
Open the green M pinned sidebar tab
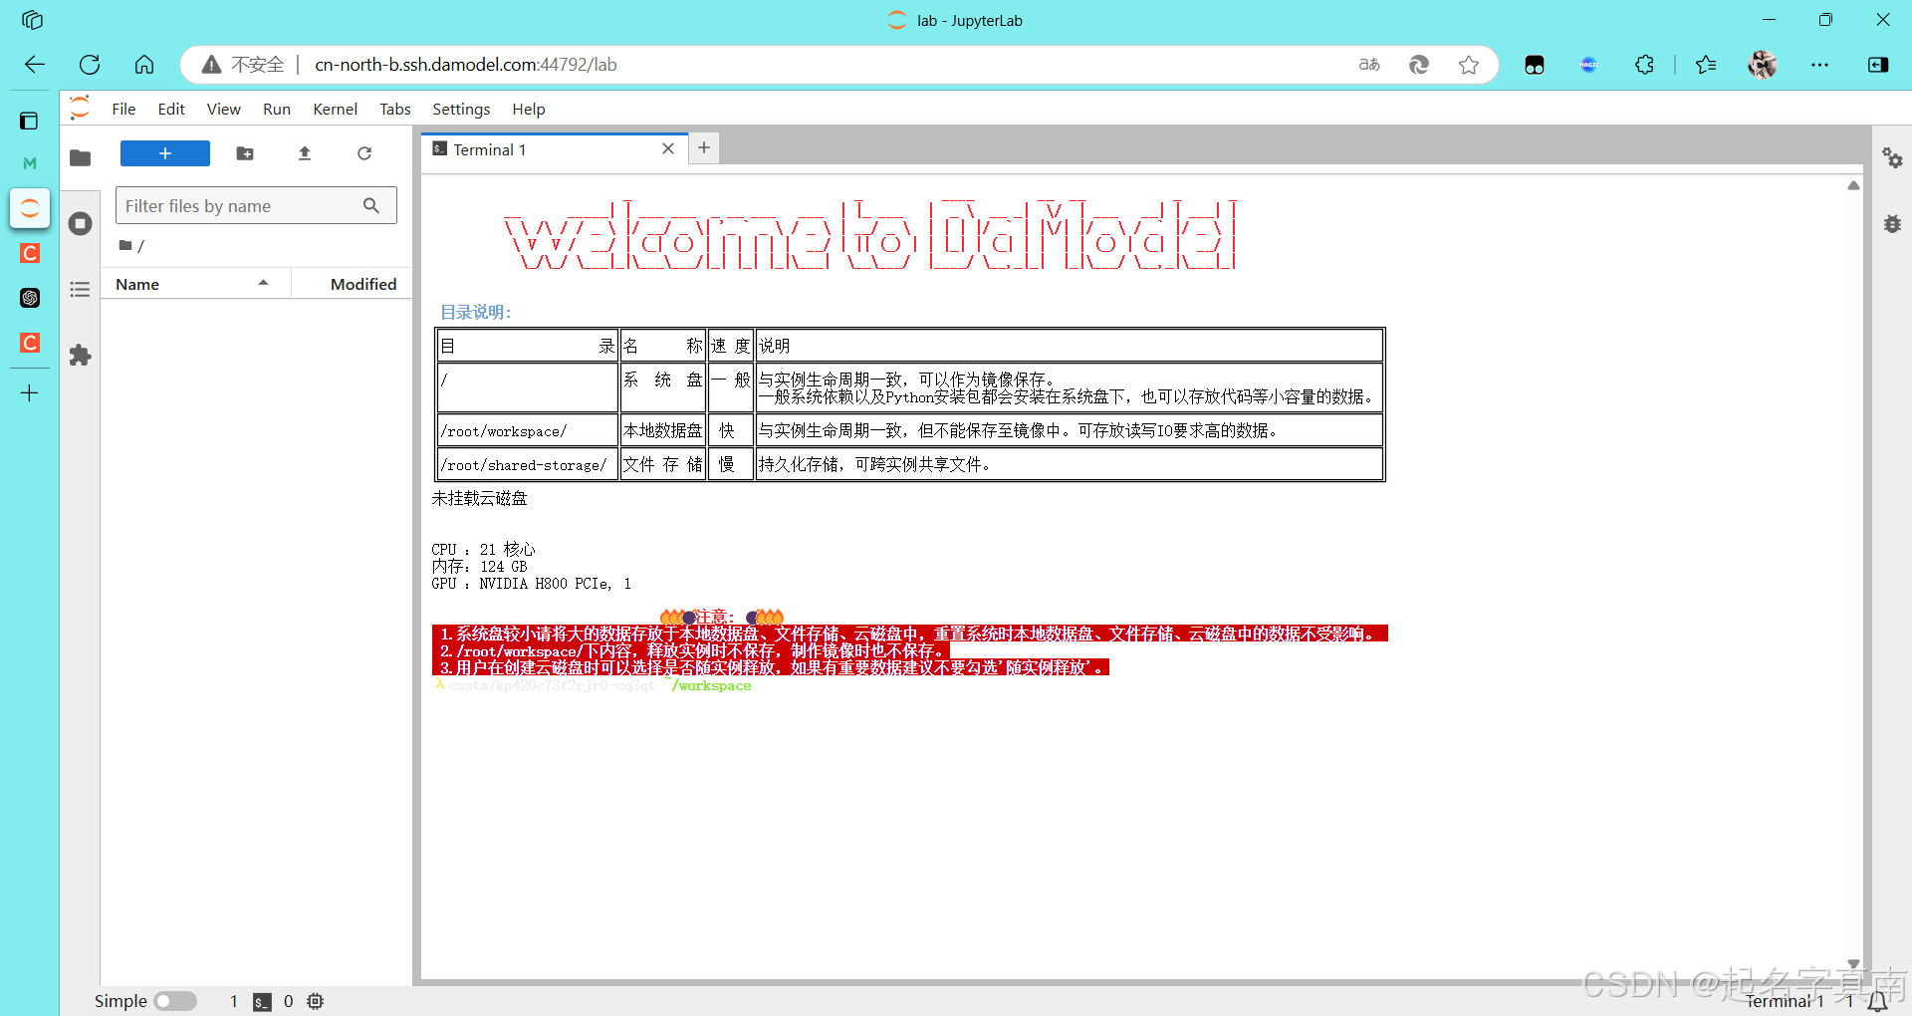tap(30, 162)
